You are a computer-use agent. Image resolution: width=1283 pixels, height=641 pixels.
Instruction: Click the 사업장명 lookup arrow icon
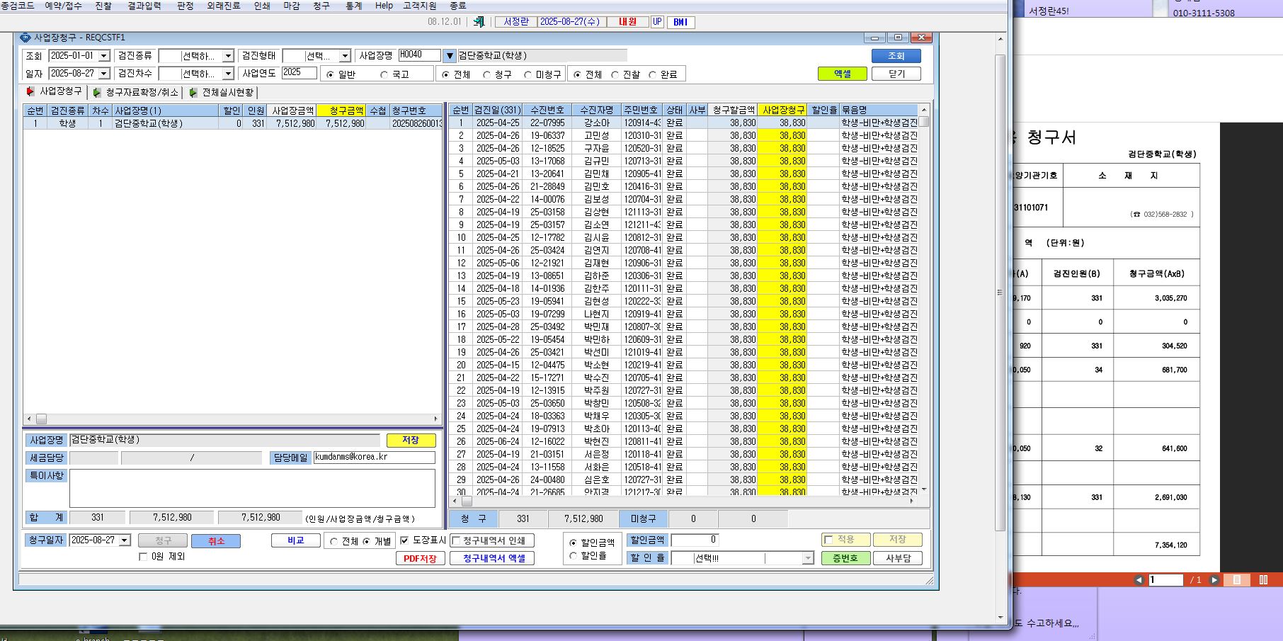tap(450, 55)
